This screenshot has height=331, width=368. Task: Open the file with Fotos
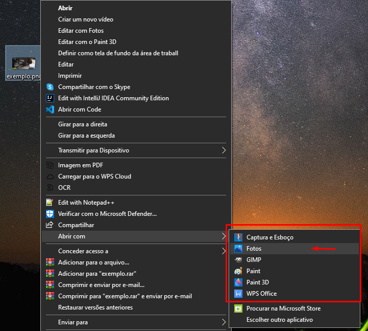click(295, 249)
